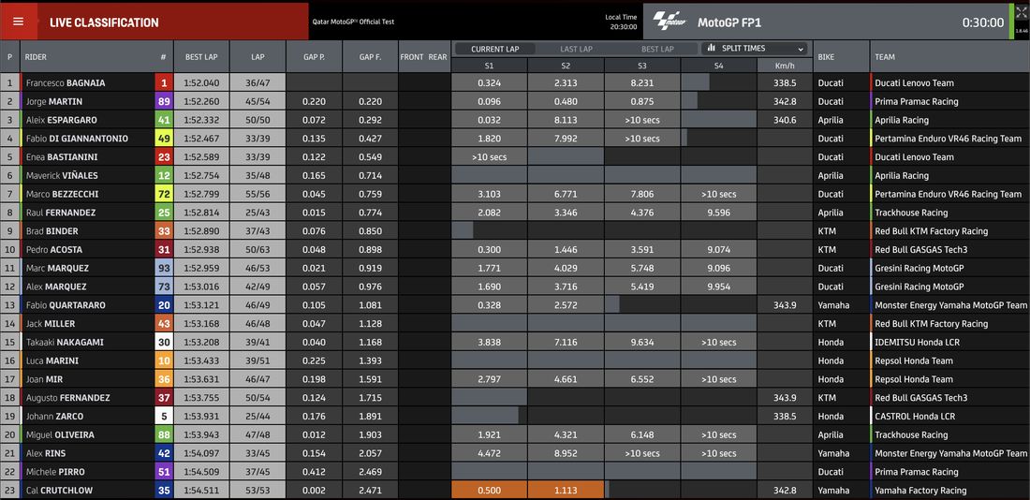Click Yamaha Factory Racing team name

920,490
